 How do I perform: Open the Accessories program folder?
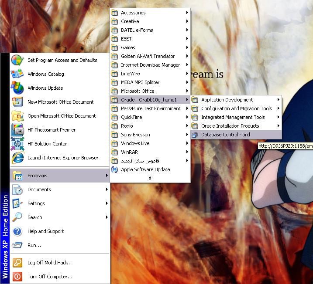[x=133, y=13]
